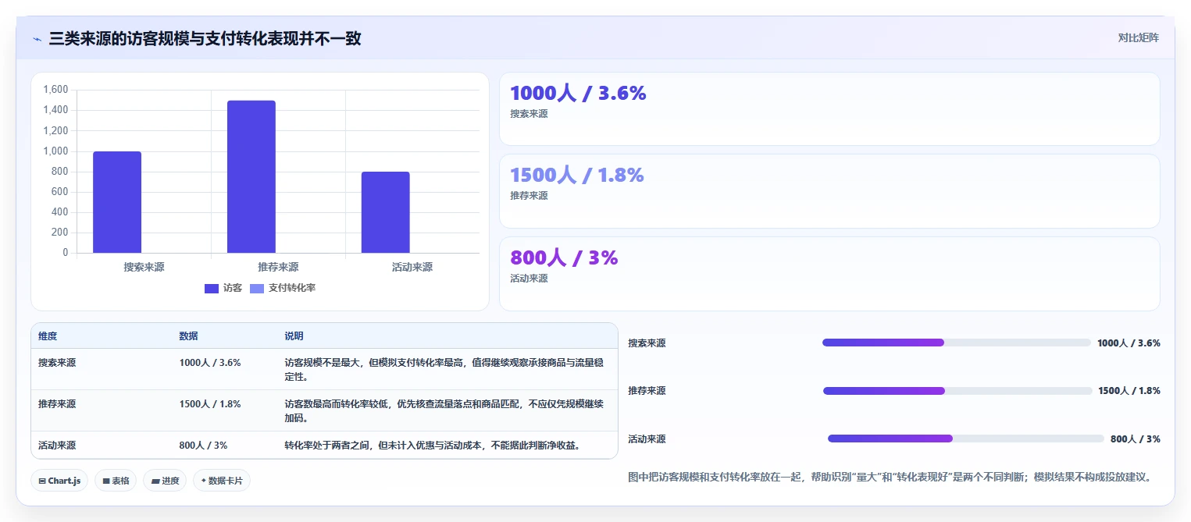Click the 搜索来源 progress row label
1191x522 pixels.
click(x=647, y=343)
